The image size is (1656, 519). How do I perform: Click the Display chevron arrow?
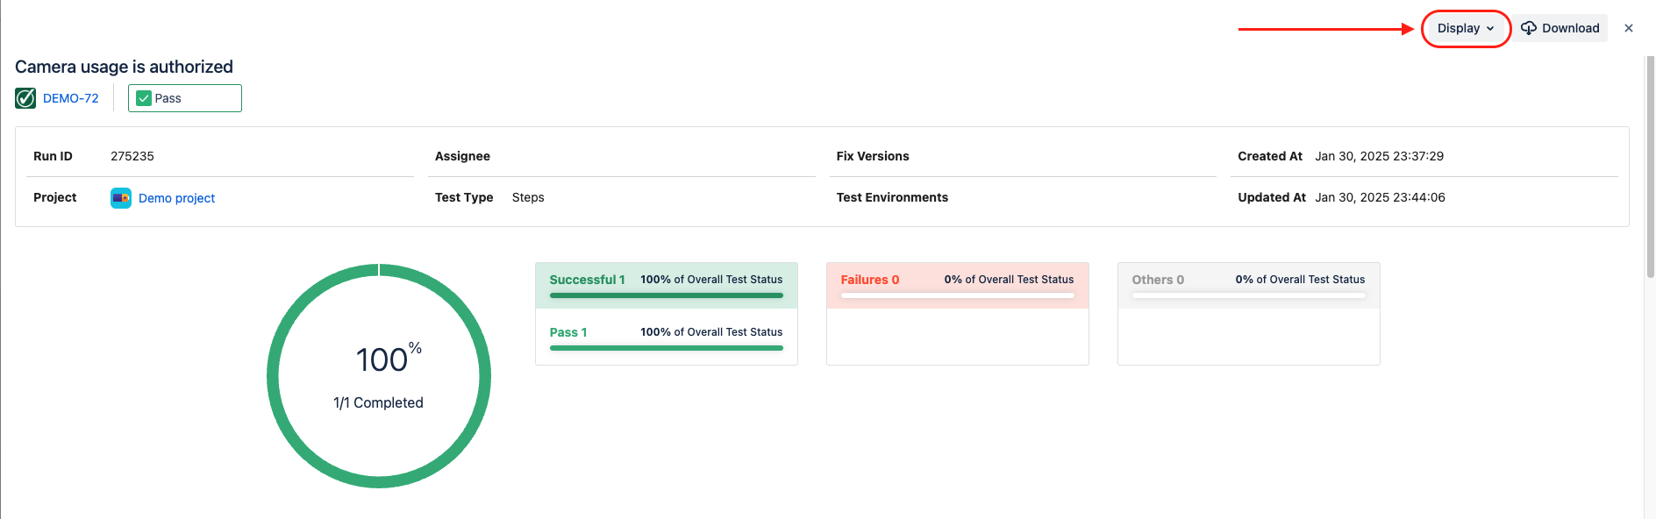[1490, 29]
